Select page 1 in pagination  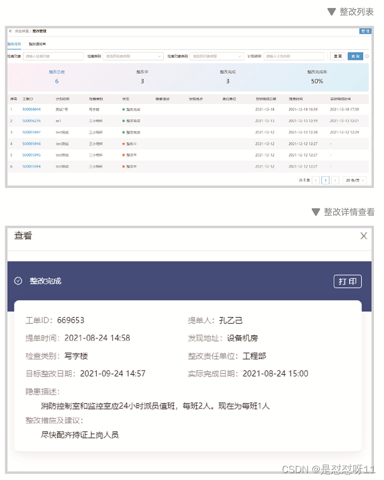325,180
